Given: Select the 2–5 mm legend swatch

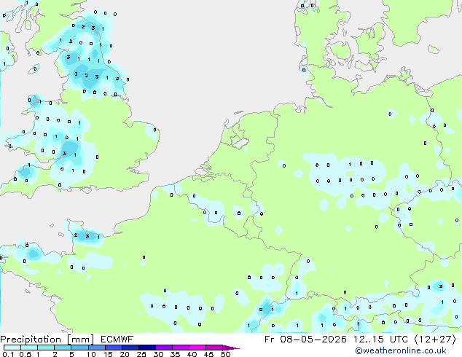Looking at the screenshot, I should pyautogui.click(x=63, y=348).
